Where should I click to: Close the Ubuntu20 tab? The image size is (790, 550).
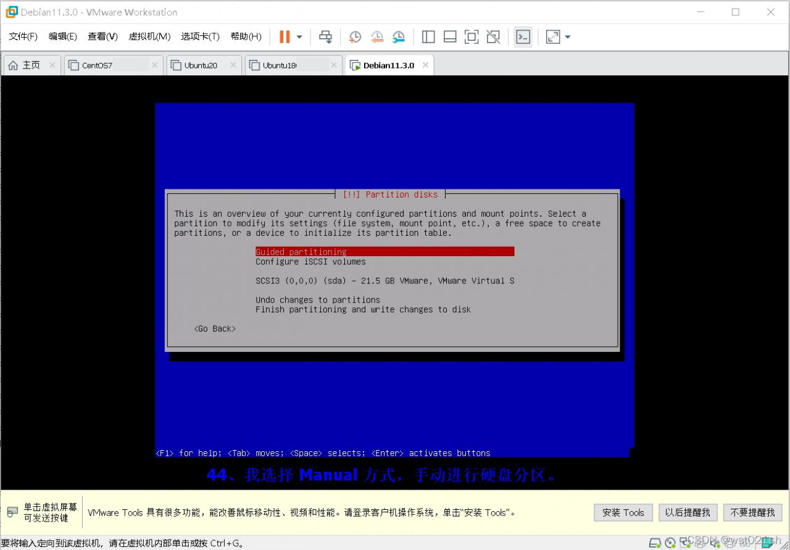pyautogui.click(x=233, y=65)
